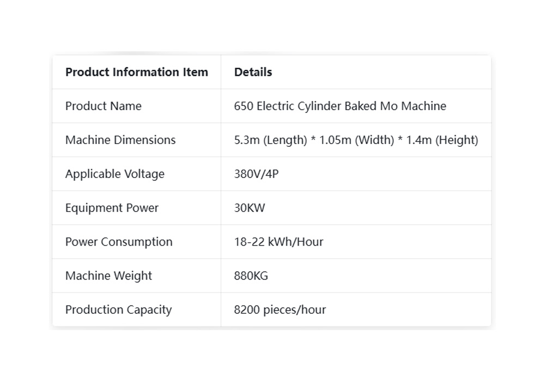545x382 pixels.
Task: Select the 'Machine Weight' label
Action: (x=108, y=276)
